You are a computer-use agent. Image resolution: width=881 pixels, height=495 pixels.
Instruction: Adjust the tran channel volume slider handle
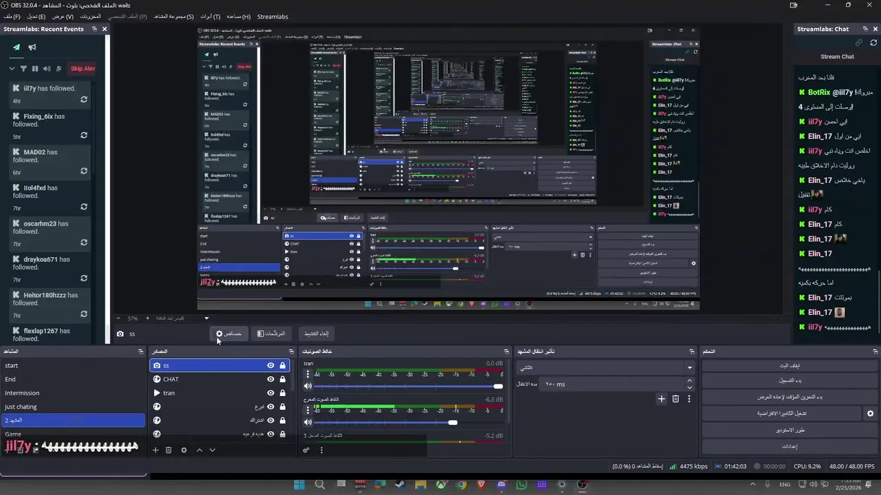pyautogui.click(x=498, y=386)
